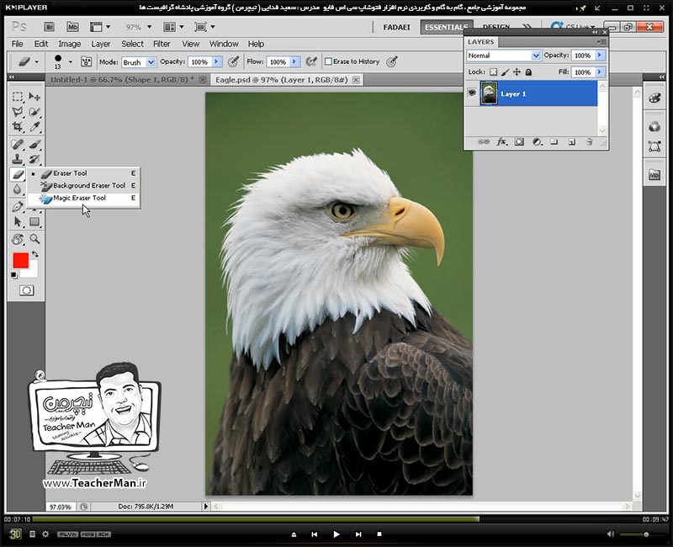The height and width of the screenshot is (547, 673).
Task: Switch to FADAEI workspace
Action: coord(396,27)
